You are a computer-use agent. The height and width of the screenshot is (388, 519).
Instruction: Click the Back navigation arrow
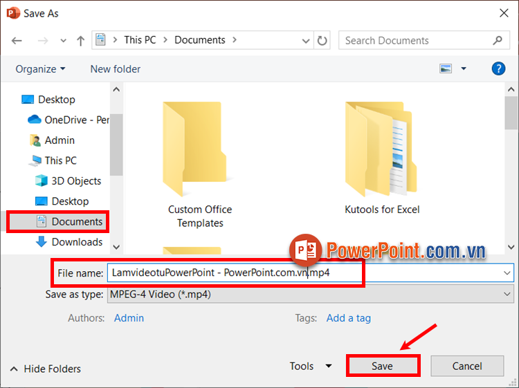(x=17, y=41)
